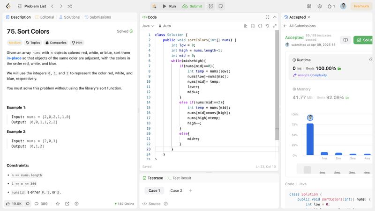This screenshot has height=211, width=375.
Task: Dislike the problem with thumbs down
Action: tap(28, 204)
